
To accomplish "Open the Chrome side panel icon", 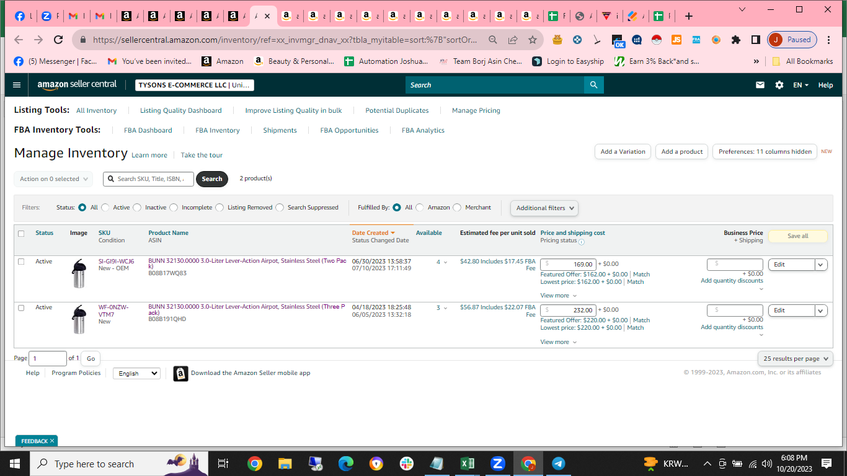I will 755,40.
